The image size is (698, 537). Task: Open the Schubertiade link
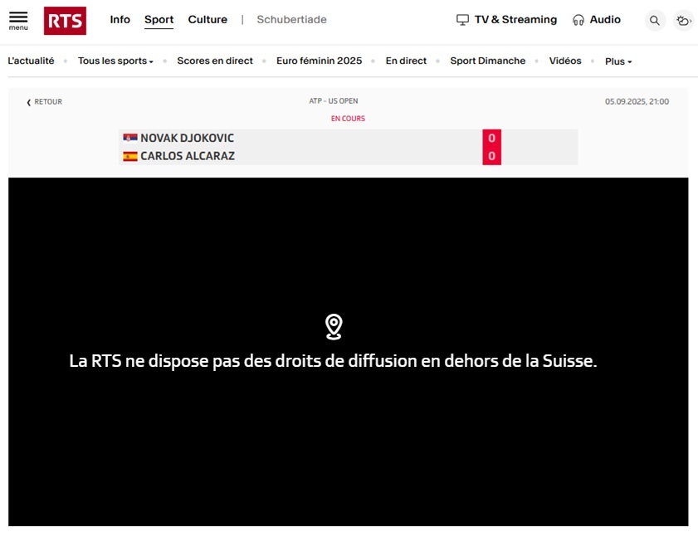(x=291, y=20)
